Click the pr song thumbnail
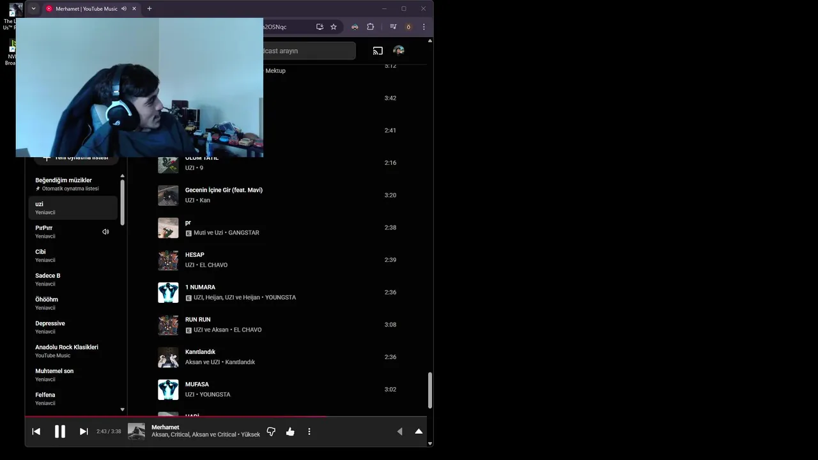The width and height of the screenshot is (818, 460). (168, 227)
